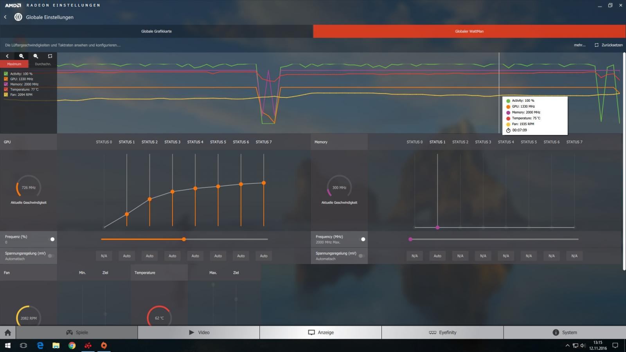The image size is (626, 352).
Task: Switch to Globaler WattMan tab
Action: click(x=469, y=31)
